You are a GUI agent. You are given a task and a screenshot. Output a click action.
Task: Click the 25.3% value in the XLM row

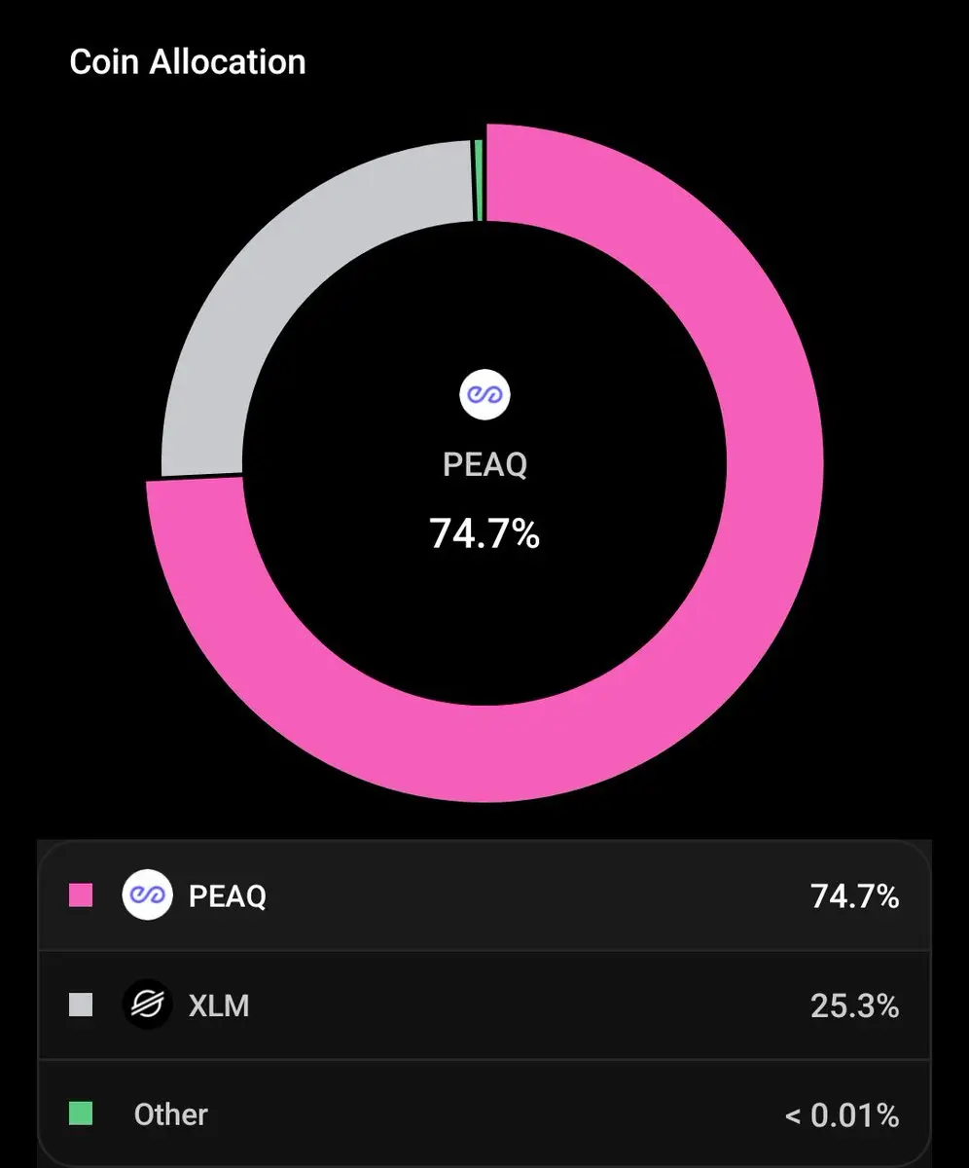854,1005
